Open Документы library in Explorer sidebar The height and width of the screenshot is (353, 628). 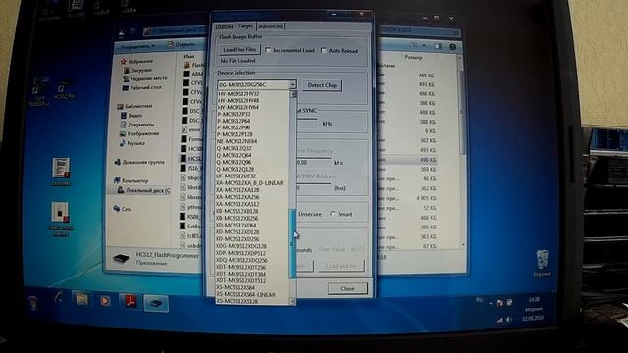(137, 125)
